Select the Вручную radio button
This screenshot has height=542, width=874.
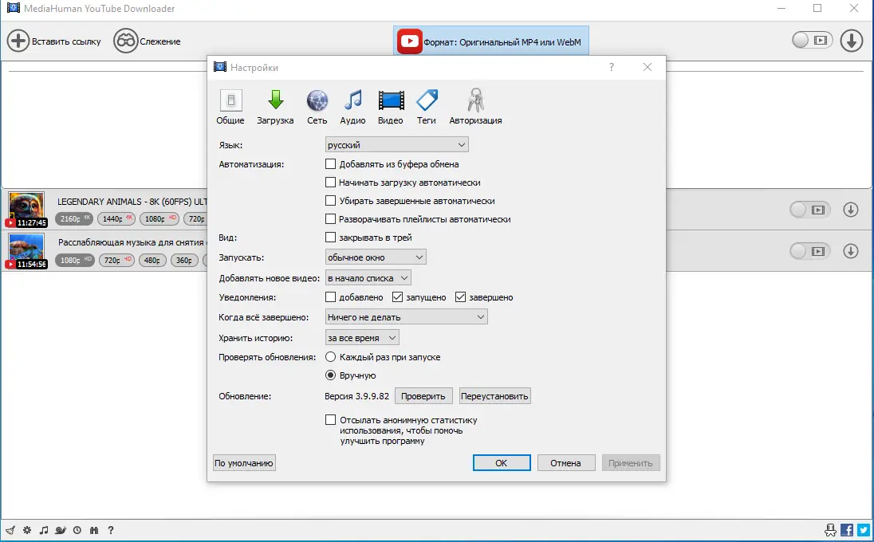click(330, 375)
